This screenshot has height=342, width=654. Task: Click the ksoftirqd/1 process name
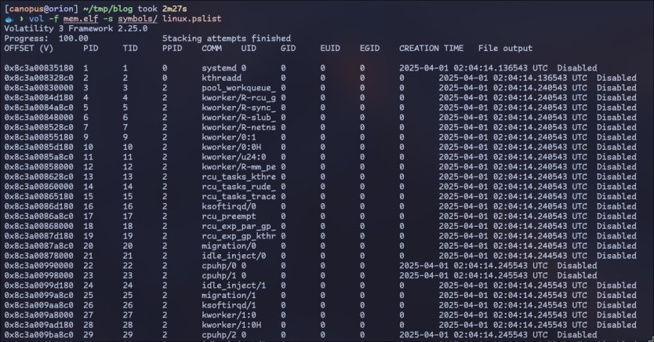[x=229, y=305]
